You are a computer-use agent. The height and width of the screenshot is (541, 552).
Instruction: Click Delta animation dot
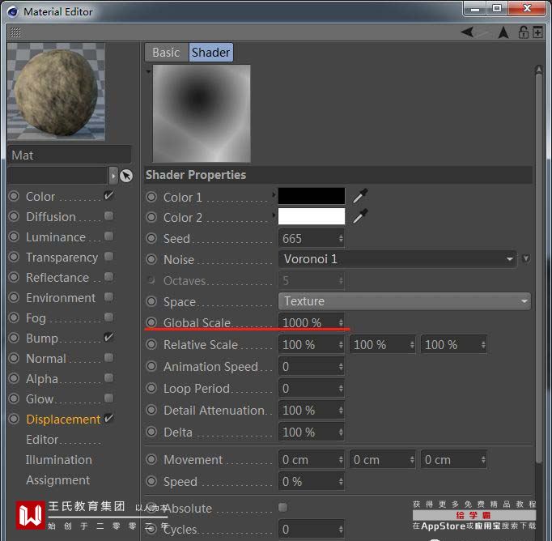[x=151, y=432]
